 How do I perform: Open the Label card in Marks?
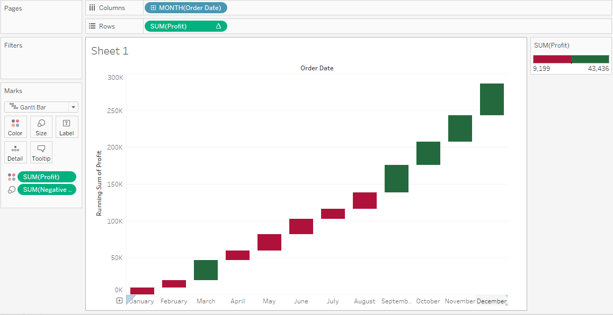[67, 127]
